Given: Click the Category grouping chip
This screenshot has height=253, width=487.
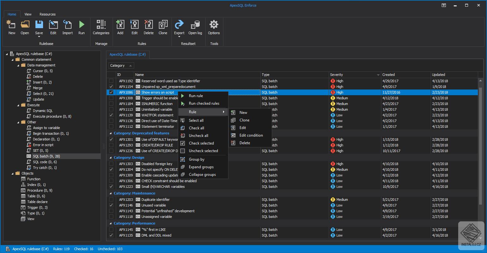Looking at the screenshot, I should pos(121,65).
